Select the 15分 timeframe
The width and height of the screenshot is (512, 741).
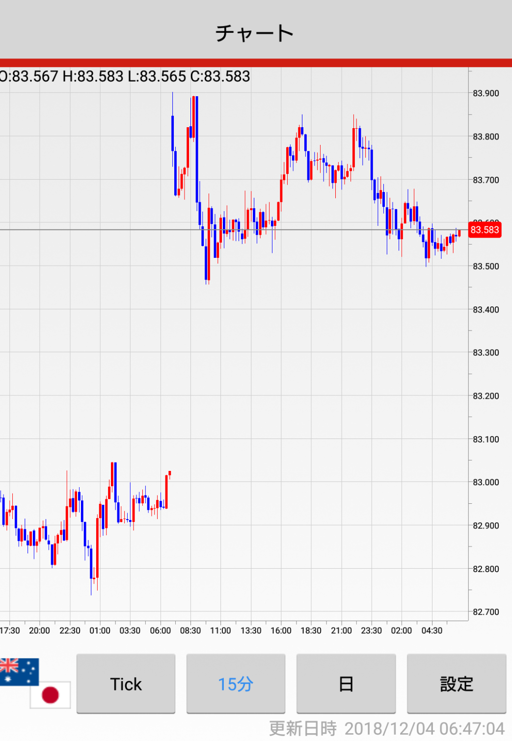pyautogui.click(x=236, y=684)
